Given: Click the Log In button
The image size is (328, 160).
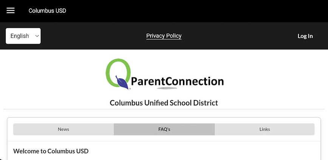Looking at the screenshot, I should (x=305, y=36).
